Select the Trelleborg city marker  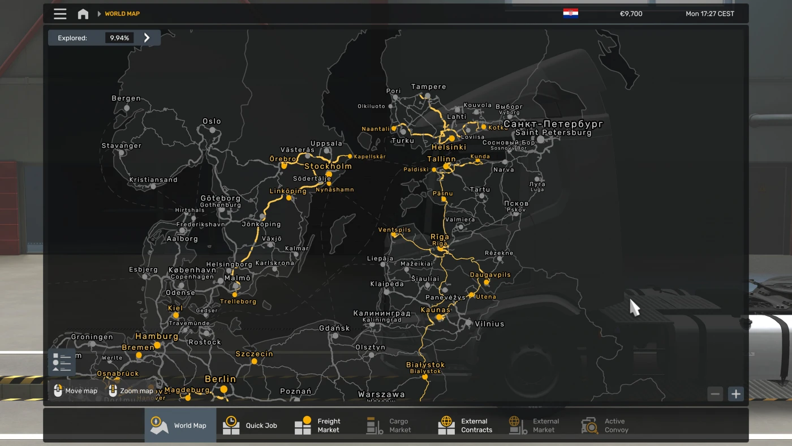(x=235, y=294)
